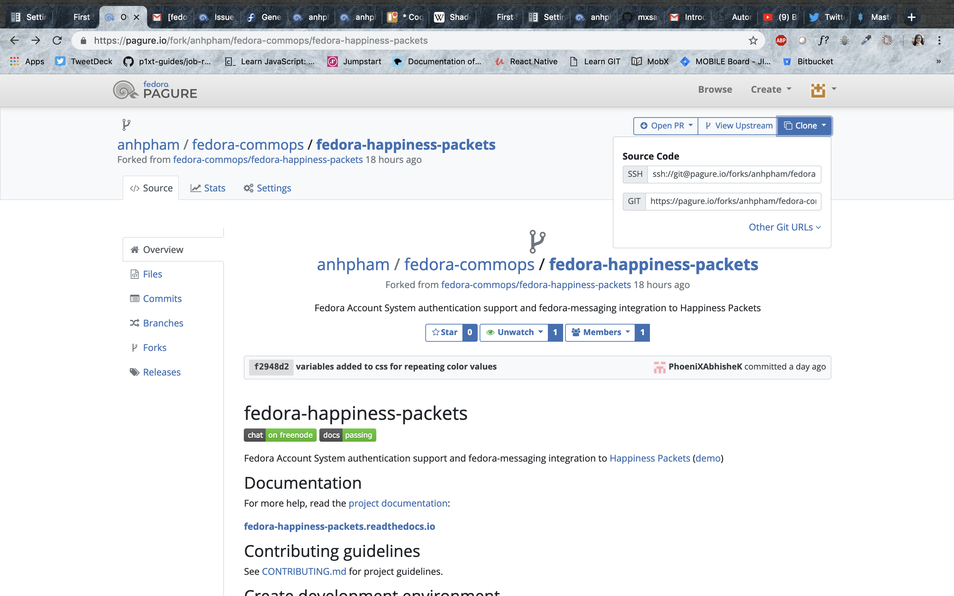Open Commits in the sidebar
Image resolution: width=954 pixels, height=596 pixels.
pos(156,298)
